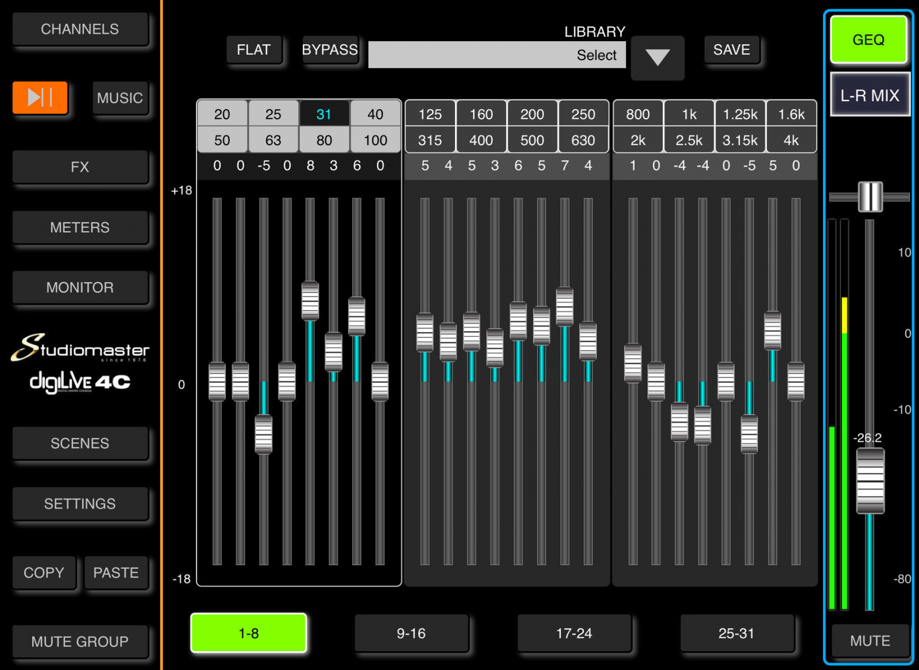This screenshot has width=919, height=670.
Task: Select the 31 Hz frequency band cell
Action: [324, 114]
